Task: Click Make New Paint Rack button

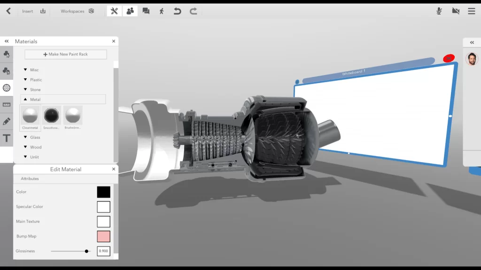Action: click(x=66, y=54)
